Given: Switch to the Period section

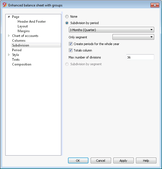Looking at the screenshot, I should point(17,50).
